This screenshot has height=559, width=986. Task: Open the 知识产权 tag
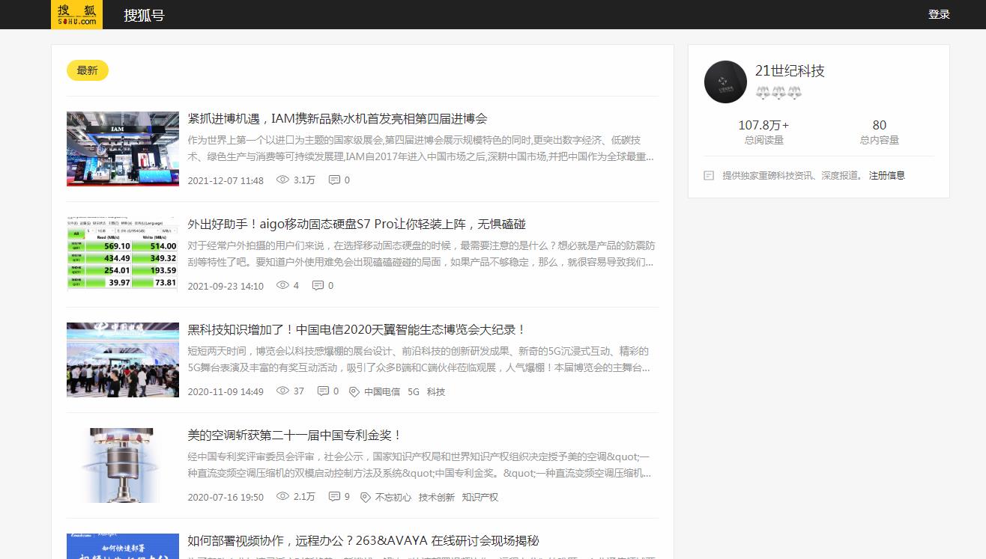[480, 497]
